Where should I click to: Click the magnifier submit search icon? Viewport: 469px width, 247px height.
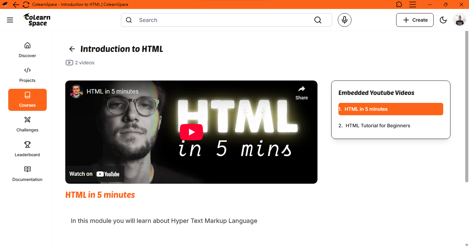click(x=318, y=20)
